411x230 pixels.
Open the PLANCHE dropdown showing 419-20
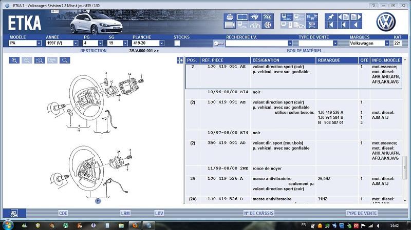click(162, 43)
